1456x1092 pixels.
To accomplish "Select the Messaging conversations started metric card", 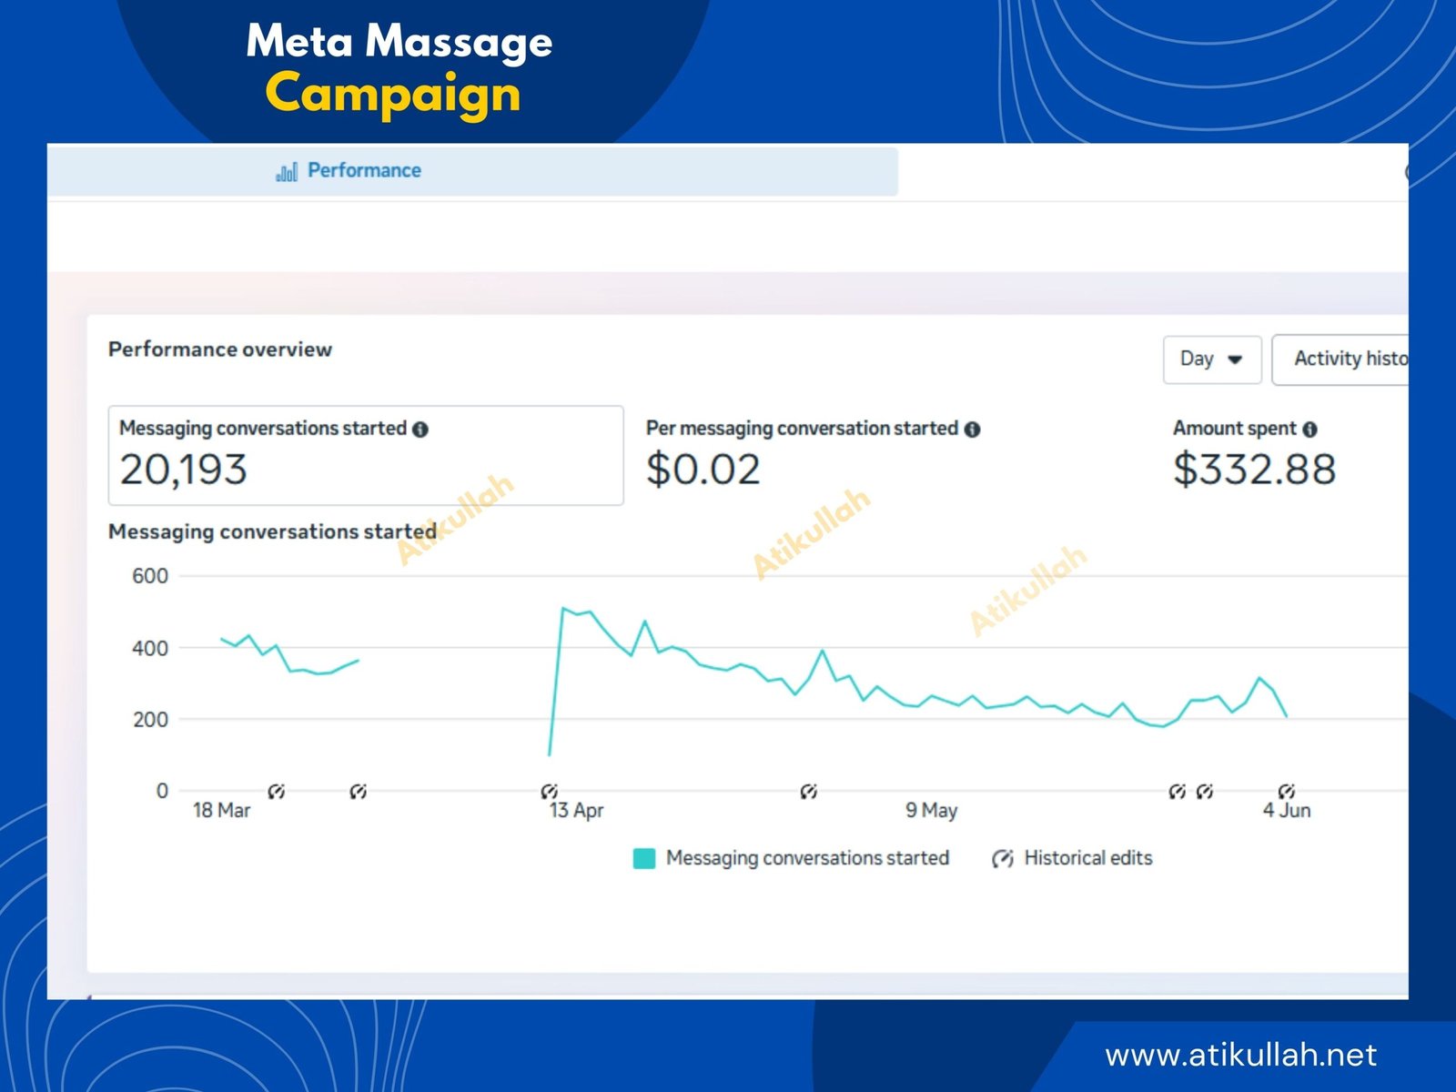I will point(365,455).
